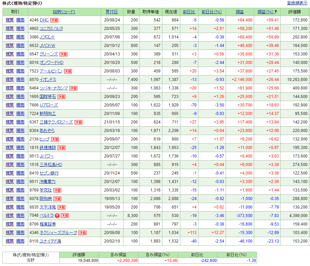
Task: Click the 決算 badge next to 太平洋発
Action: coord(61,207)
